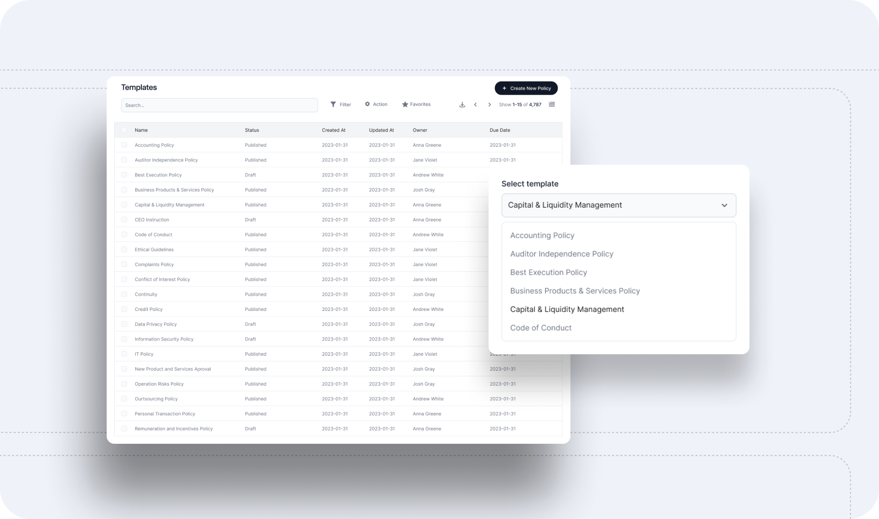879x519 pixels.
Task: Open the Select template dropdown
Action: point(619,205)
